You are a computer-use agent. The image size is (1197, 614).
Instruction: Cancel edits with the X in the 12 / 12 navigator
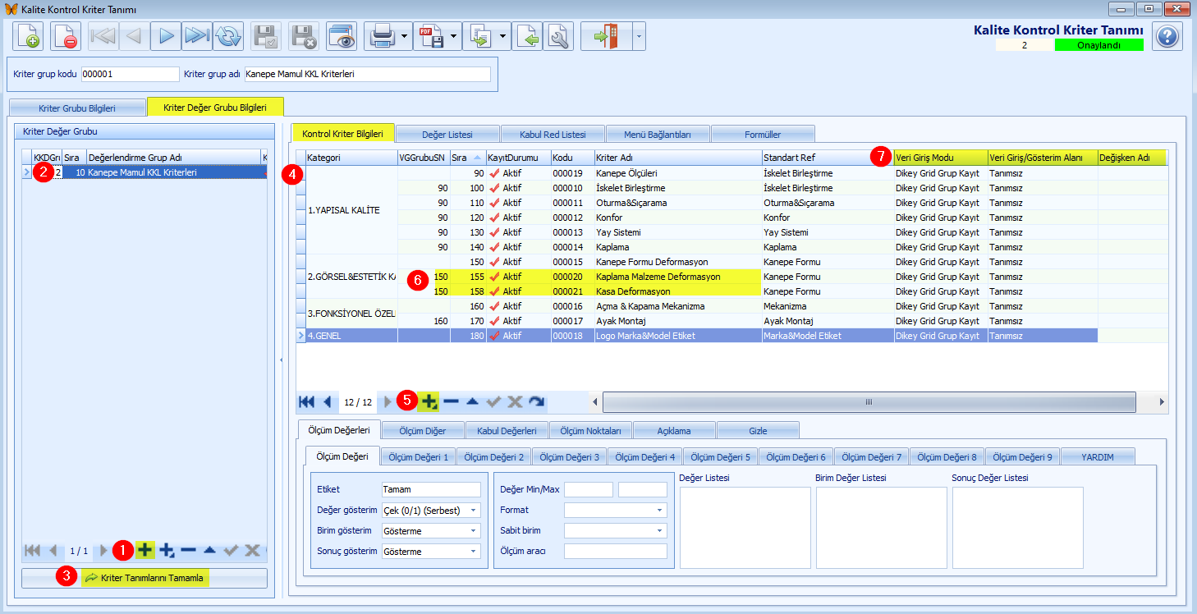[x=515, y=401]
